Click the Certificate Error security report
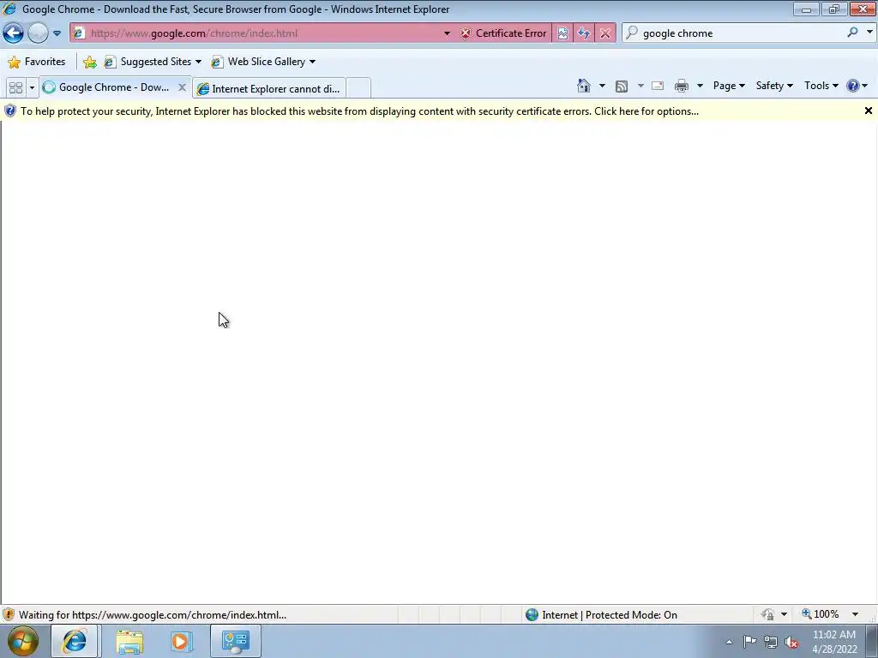This screenshot has width=878, height=658. tap(503, 33)
